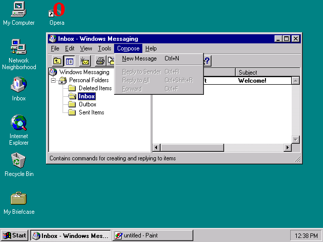The image size is (323, 242).
Task: Click the Windows Messaging globe icon in tree
Action: [x=53, y=72]
